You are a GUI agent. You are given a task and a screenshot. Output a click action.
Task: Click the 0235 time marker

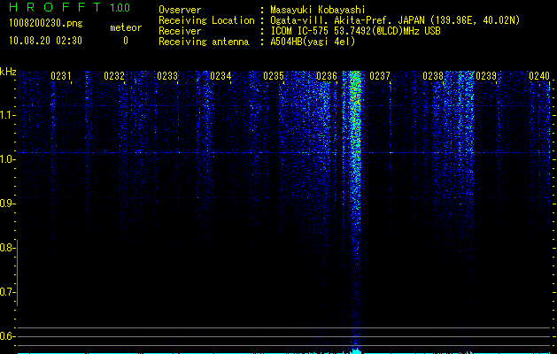(x=274, y=76)
